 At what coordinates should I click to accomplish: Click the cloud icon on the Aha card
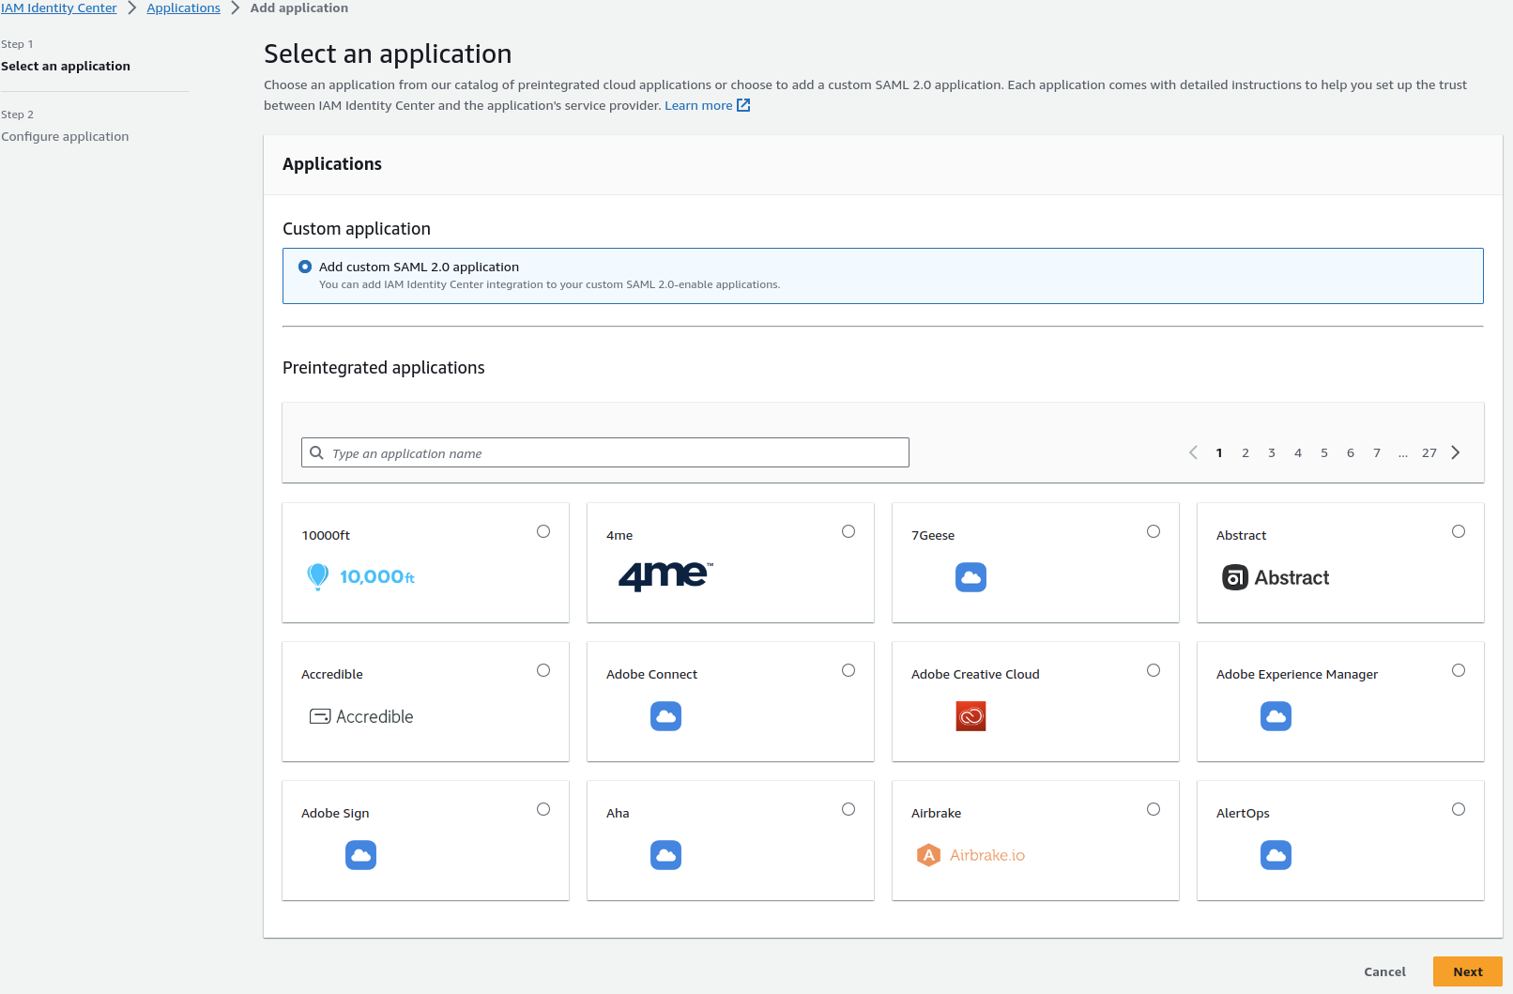coord(665,855)
